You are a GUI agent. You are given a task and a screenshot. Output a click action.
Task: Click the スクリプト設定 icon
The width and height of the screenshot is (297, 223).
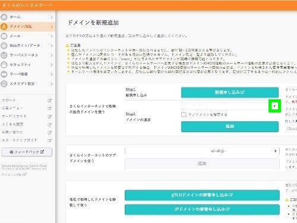(4, 84)
